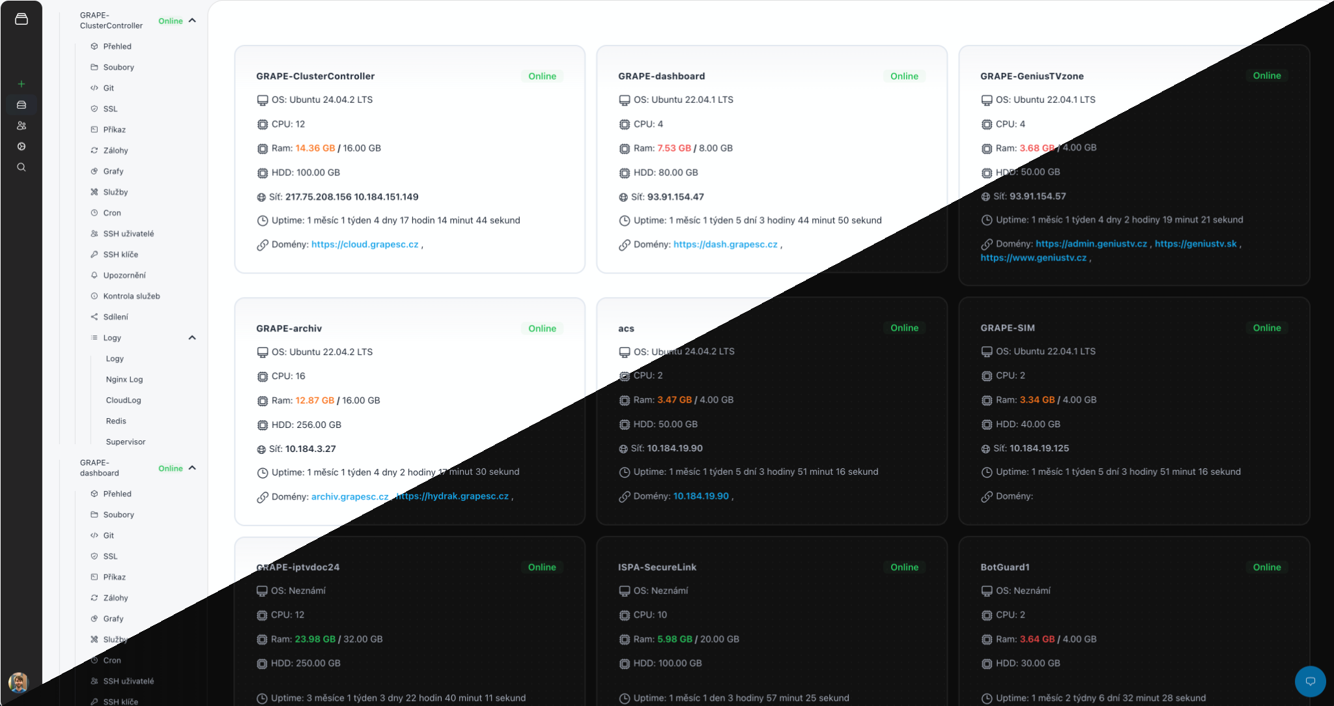Open the chat bubble button at bottom right
This screenshot has width=1334, height=706.
click(x=1310, y=681)
